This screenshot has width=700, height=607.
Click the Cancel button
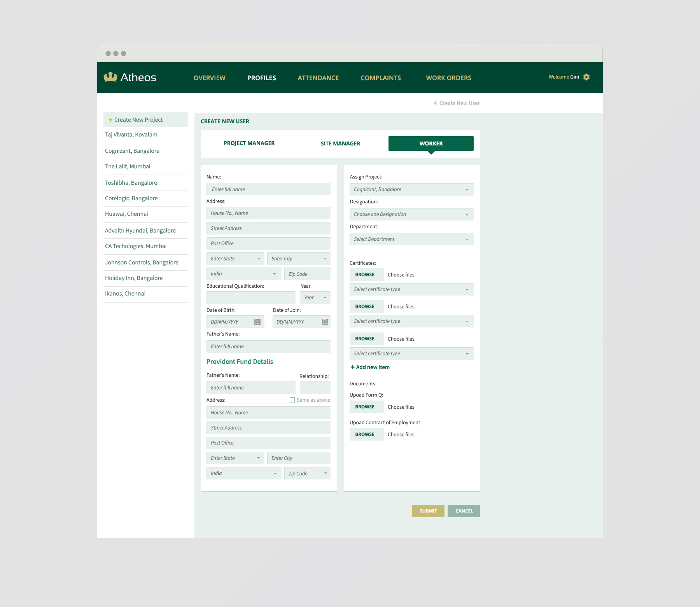tap(464, 511)
